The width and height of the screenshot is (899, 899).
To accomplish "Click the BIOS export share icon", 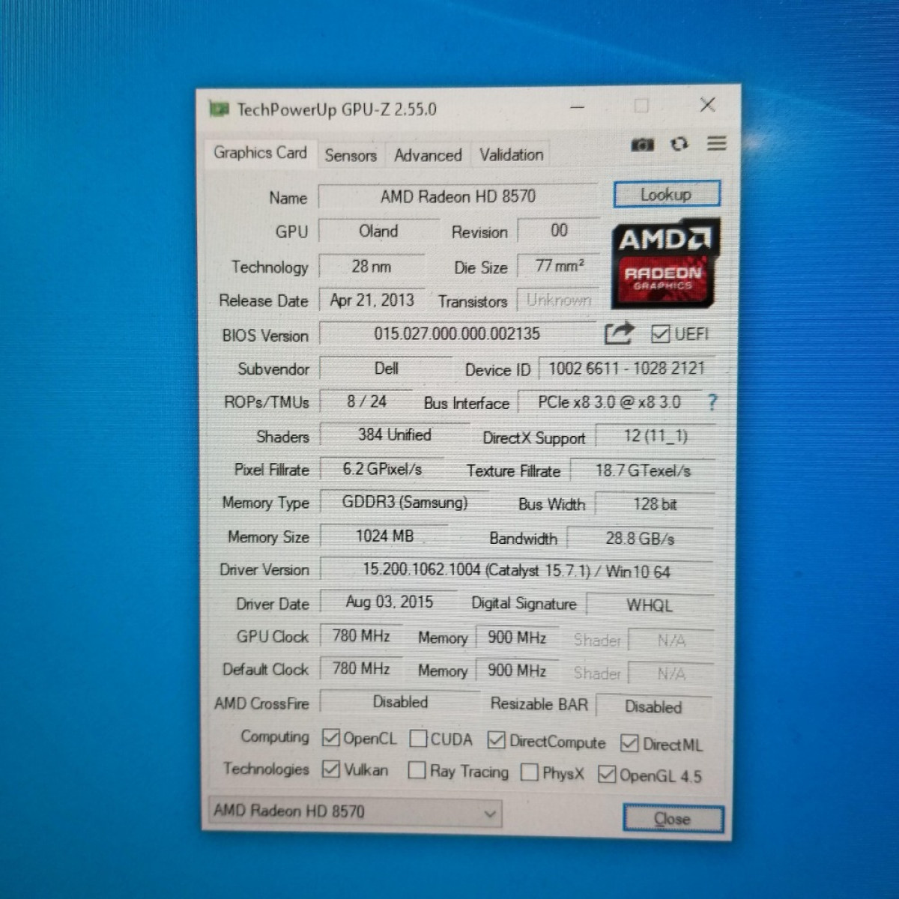I will coord(619,333).
